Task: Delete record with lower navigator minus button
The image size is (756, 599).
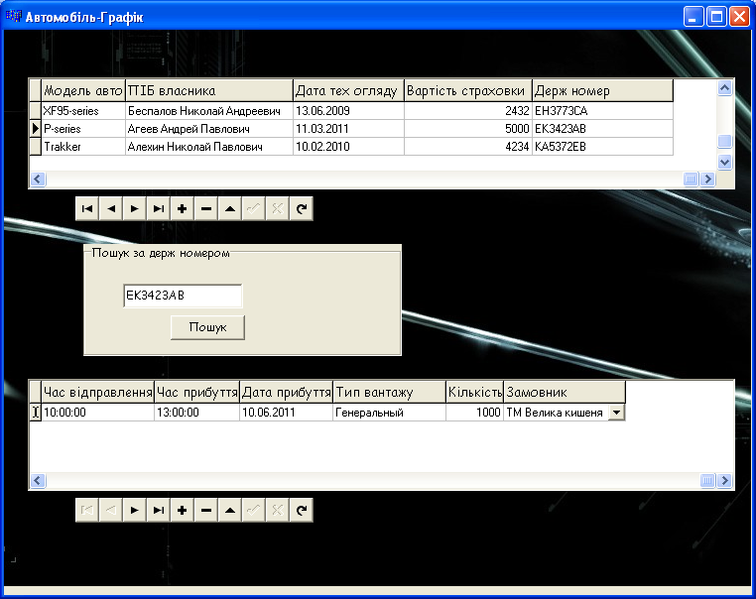Action: [206, 510]
